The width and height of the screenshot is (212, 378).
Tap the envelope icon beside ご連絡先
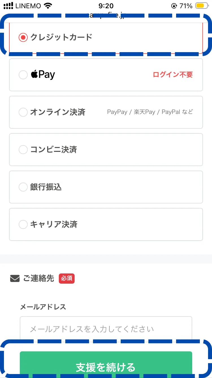[x=15, y=279]
